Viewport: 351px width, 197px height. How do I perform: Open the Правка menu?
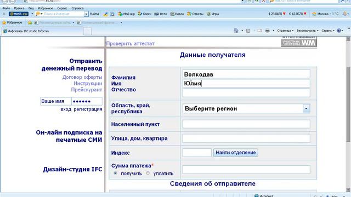[x=19, y=8]
